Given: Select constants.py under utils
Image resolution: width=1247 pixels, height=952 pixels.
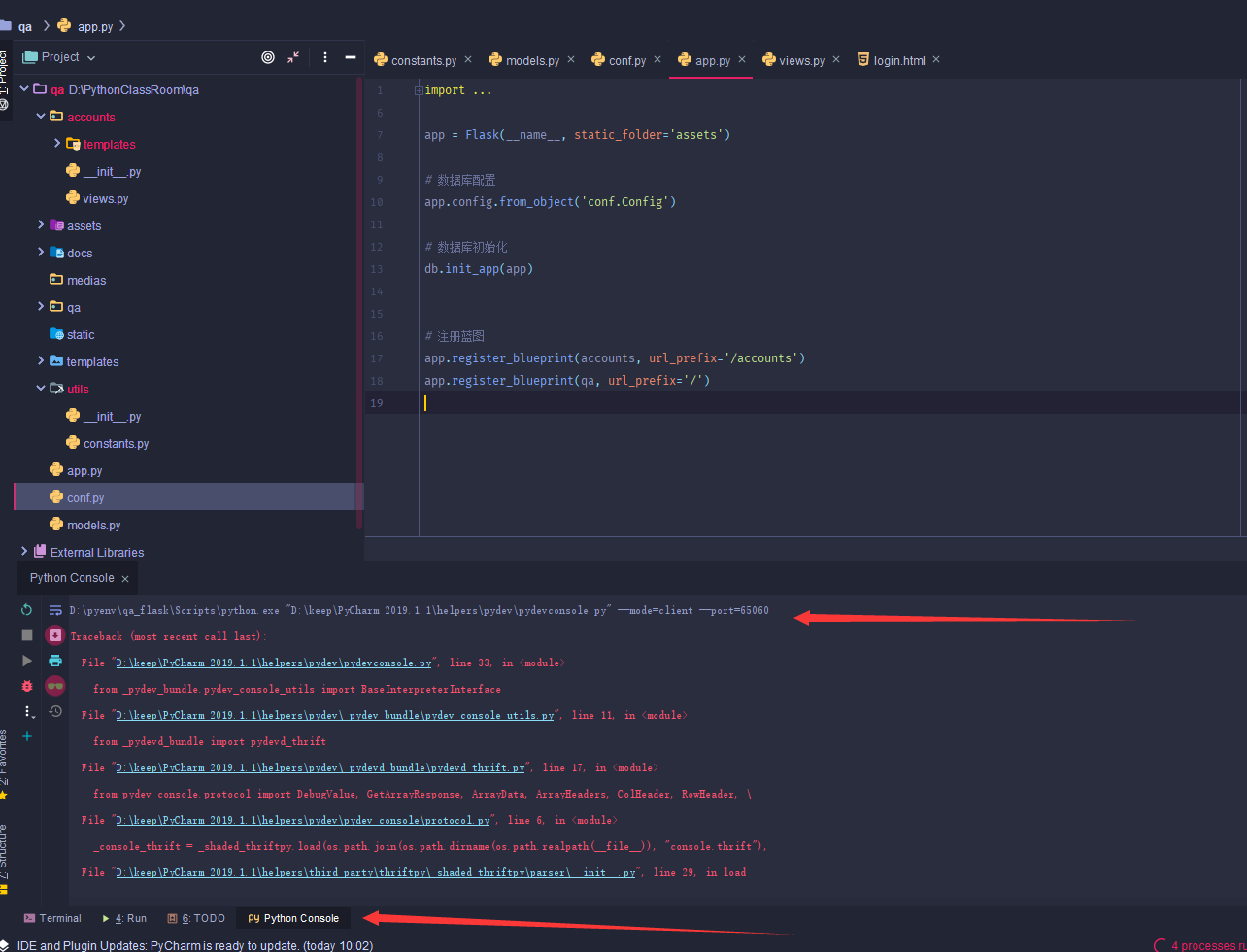Looking at the screenshot, I should 116,443.
